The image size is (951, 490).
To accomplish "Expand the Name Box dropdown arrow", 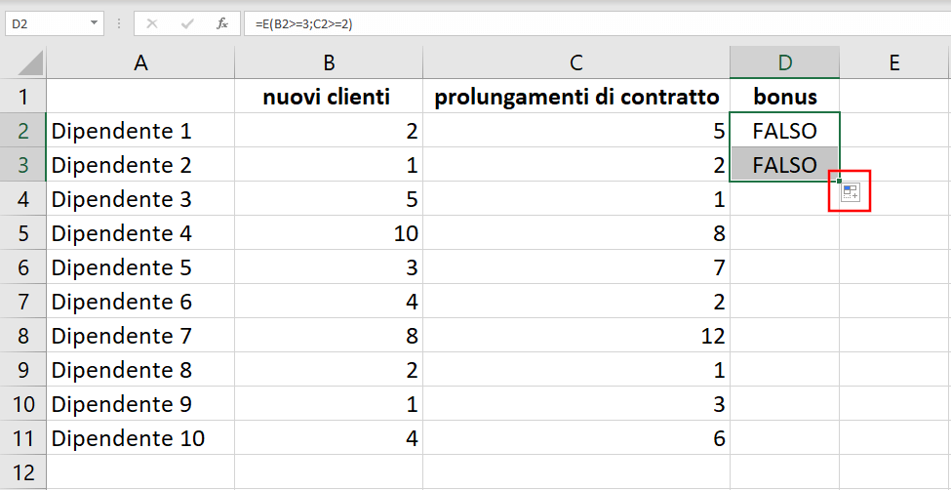I will point(94,23).
